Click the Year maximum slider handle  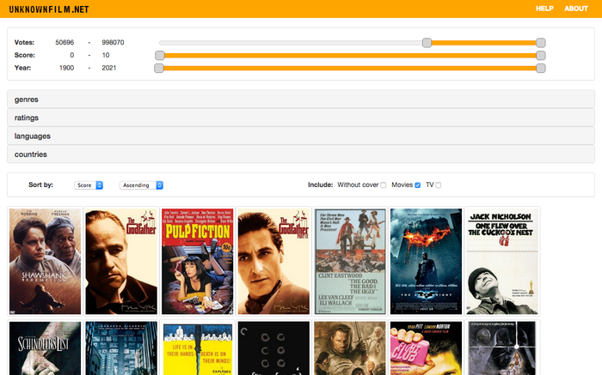point(541,68)
